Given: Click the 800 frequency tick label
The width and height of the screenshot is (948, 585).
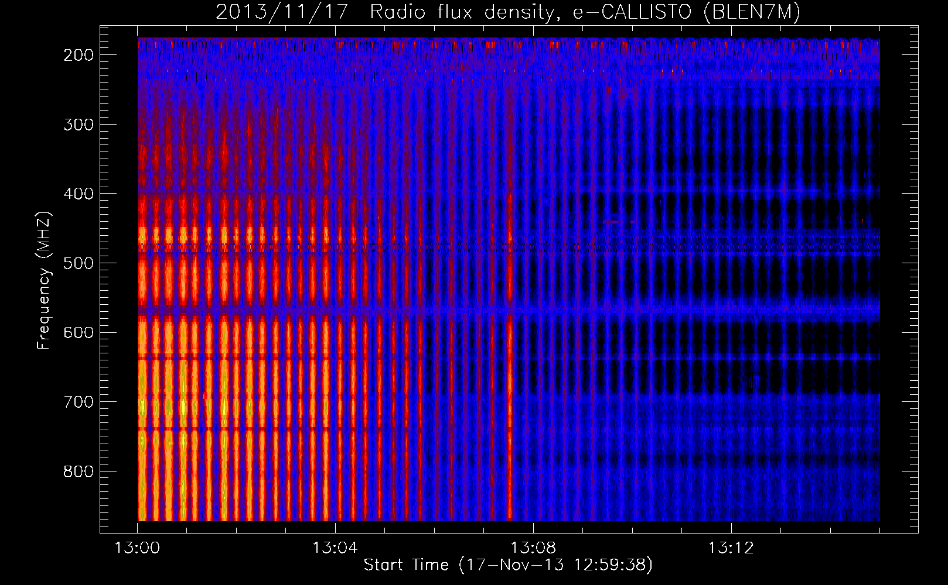Looking at the screenshot, I should [79, 472].
